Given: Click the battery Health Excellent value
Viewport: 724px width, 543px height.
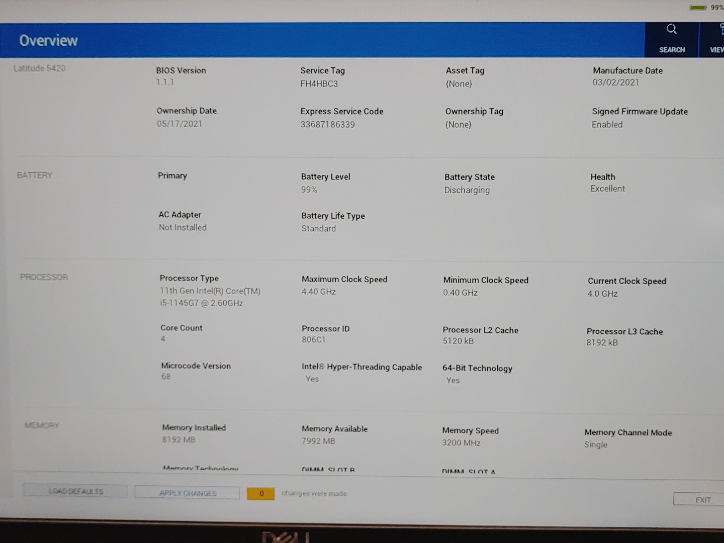Looking at the screenshot, I should click(x=607, y=189).
